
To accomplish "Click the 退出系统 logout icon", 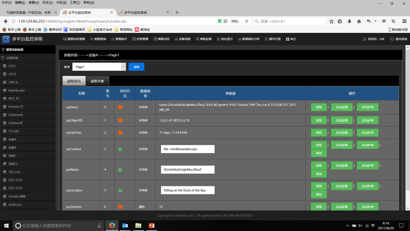I will point(392,39).
